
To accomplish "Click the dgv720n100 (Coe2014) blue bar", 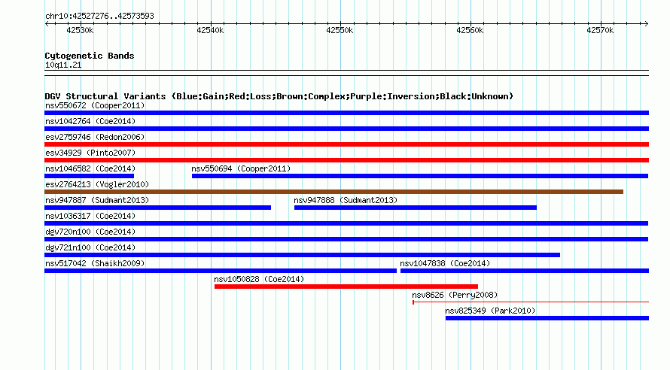I will click(x=346, y=239).
